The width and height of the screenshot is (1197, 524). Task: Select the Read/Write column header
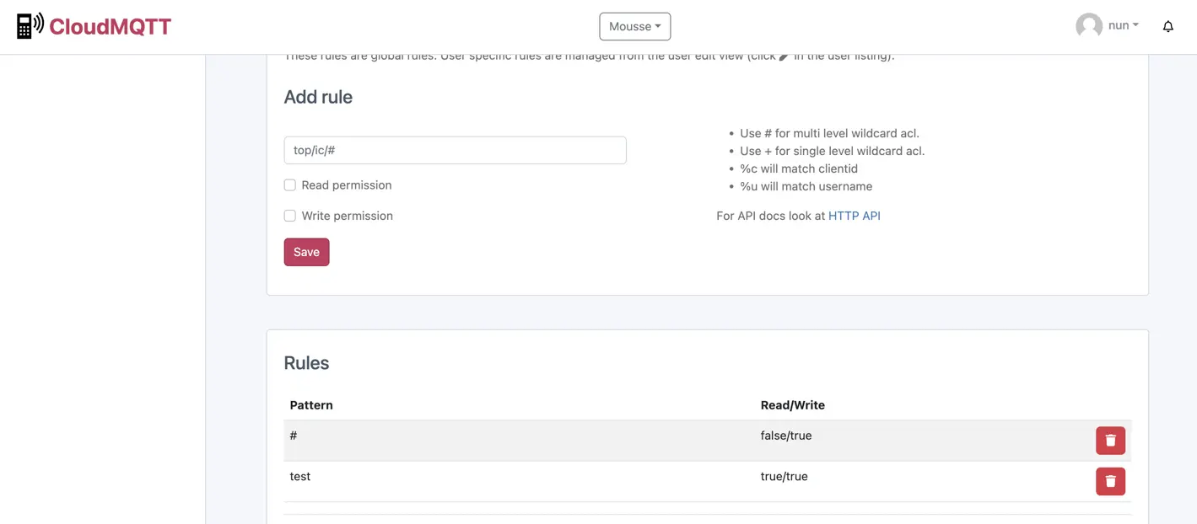(792, 404)
